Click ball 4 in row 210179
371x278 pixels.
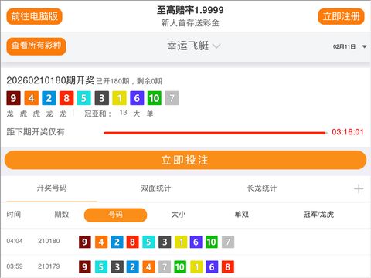point(148,267)
